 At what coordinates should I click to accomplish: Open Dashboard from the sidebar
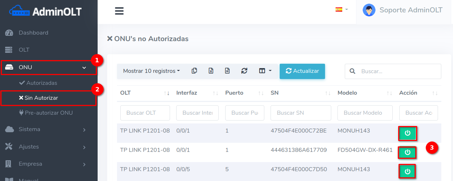coord(33,33)
